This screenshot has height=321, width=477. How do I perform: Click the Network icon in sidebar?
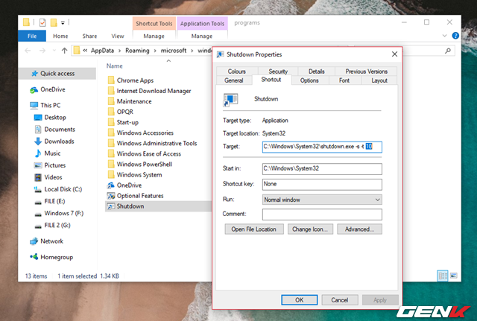(x=34, y=241)
